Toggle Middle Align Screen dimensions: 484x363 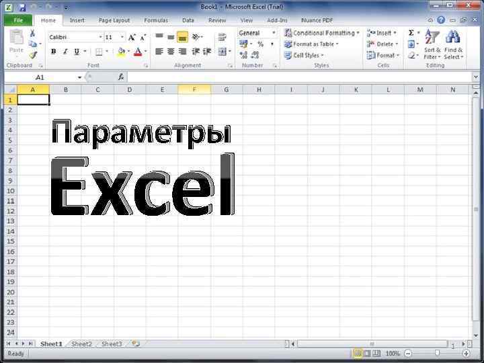(171, 37)
